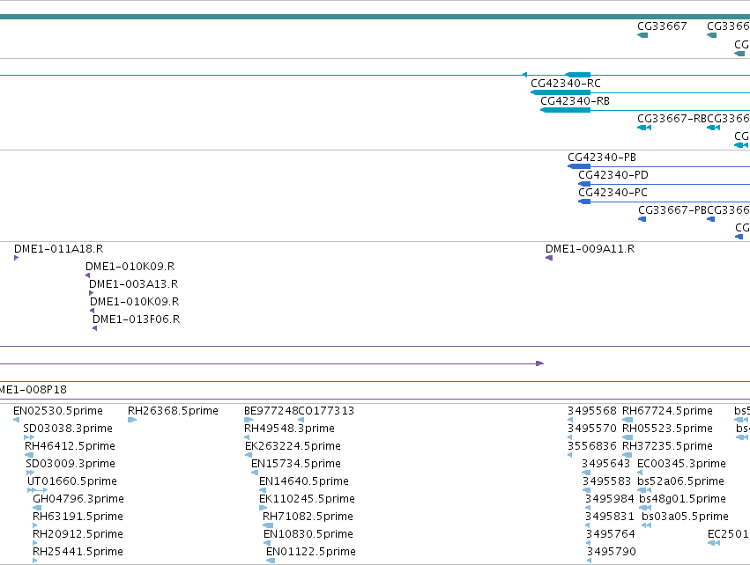Screen dimensions: 750x565
Task: Click the 3495984 feature label
Action: click(610, 499)
